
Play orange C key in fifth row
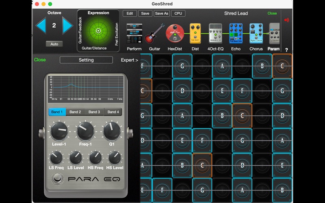(202, 165)
